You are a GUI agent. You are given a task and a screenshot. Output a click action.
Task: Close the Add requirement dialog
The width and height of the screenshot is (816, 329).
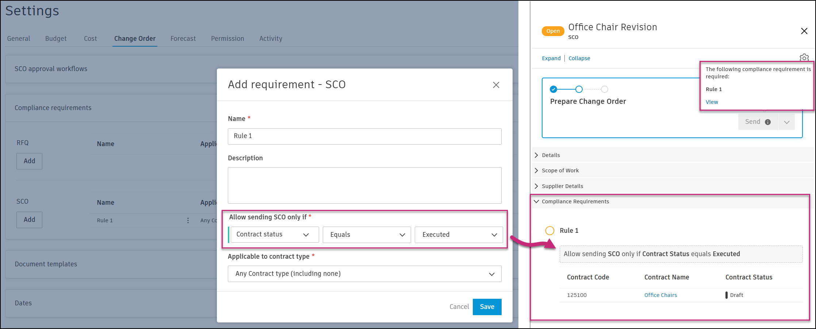click(x=496, y=85)
